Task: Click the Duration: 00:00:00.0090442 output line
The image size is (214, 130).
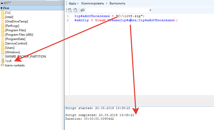Action: pyautogui.click(x=89, y=119)
